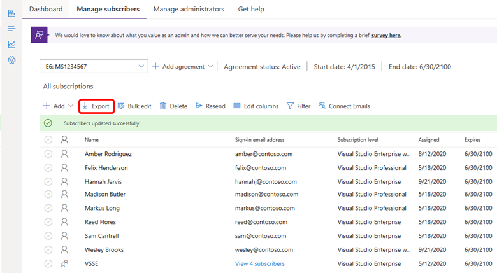Sort by Name column header
This screenshot has height=273, width=497.
tap(92, 139)
